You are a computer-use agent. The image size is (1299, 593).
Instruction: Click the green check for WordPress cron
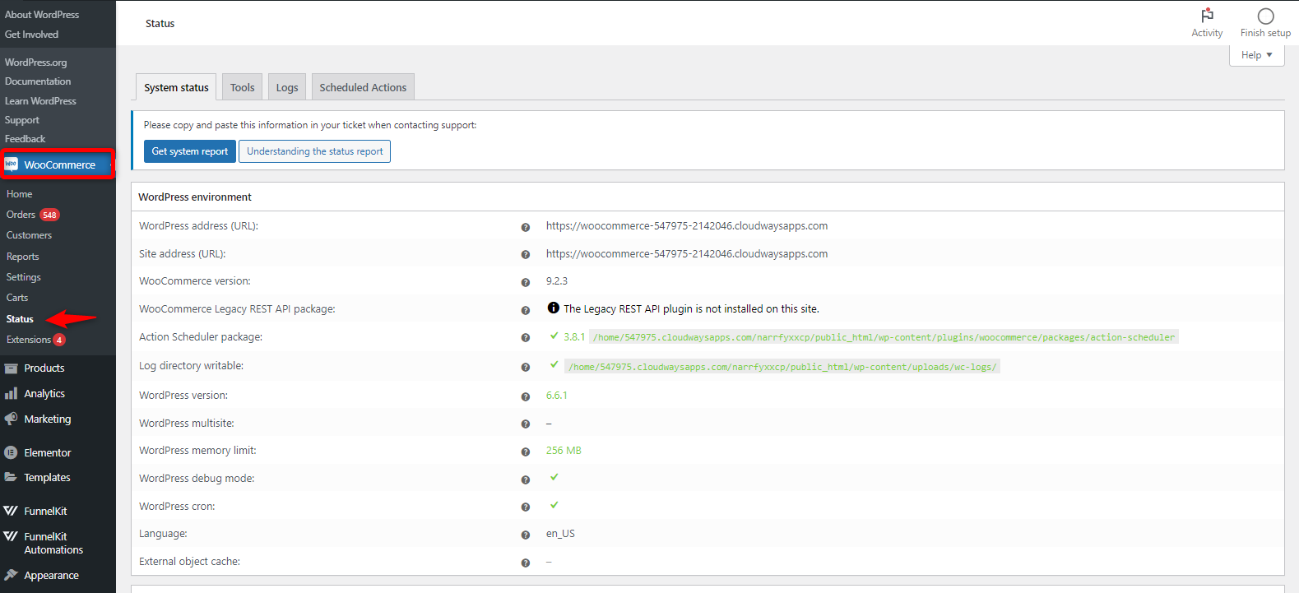554,505
